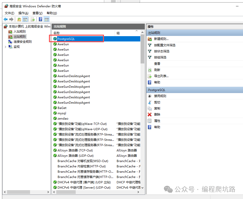Select 入站规则 in the left tree
This screenshot has width=243, height=199.
coord(19,32)
